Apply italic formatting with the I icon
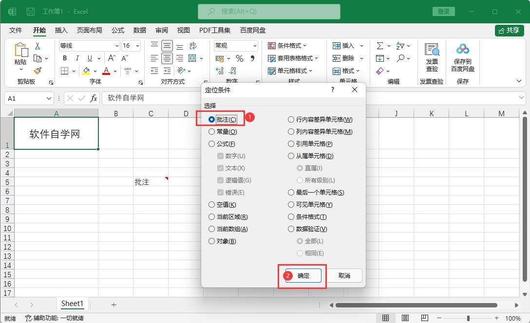Viewport: 530px width, 323px height. 77,58
